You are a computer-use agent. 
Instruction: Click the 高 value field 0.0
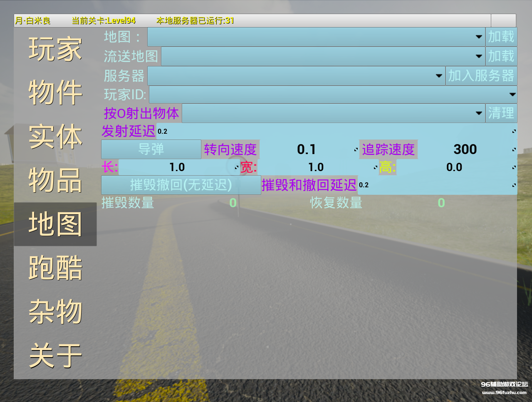coord(457,167)
